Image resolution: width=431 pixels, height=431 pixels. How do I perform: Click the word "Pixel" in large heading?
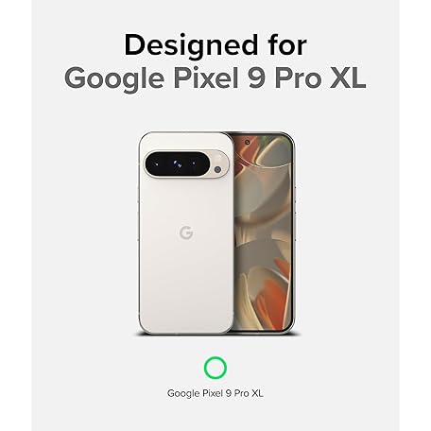(206, 78)
